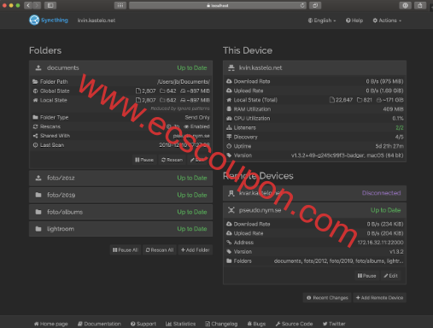Click the Last Scan clock icon
The height and width of the screenshot is (328, 433).
[35, 145]
